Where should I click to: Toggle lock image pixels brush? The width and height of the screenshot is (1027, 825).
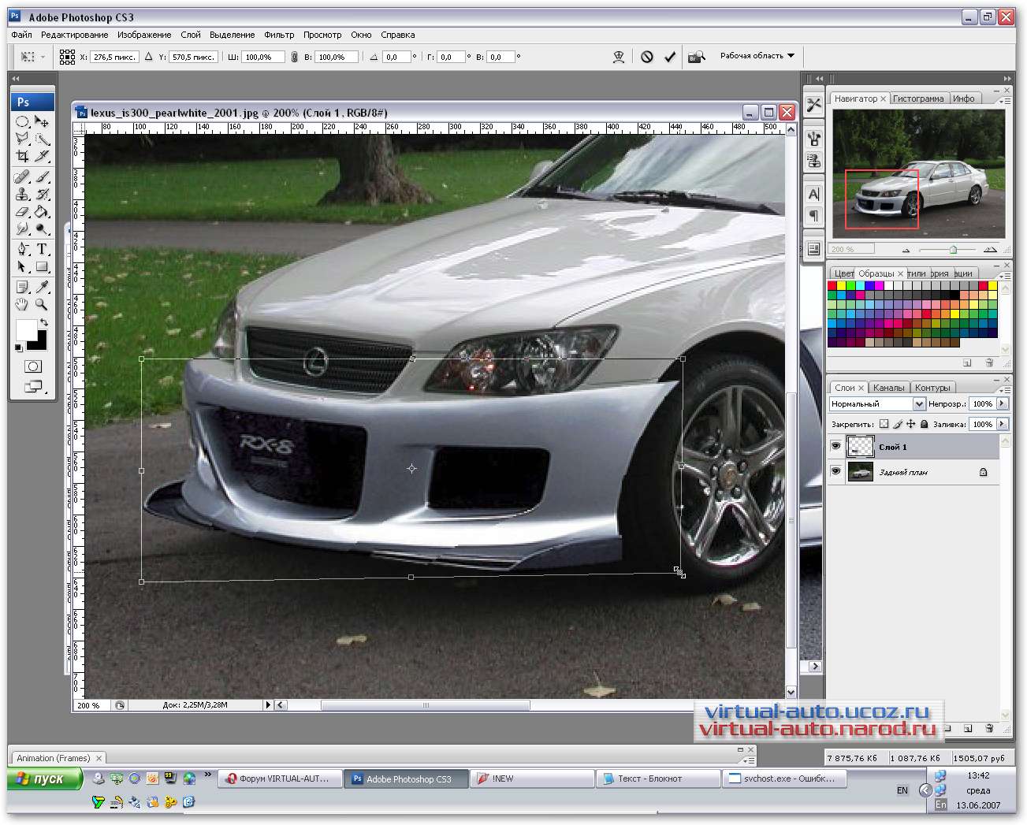[x=897, y=424]
